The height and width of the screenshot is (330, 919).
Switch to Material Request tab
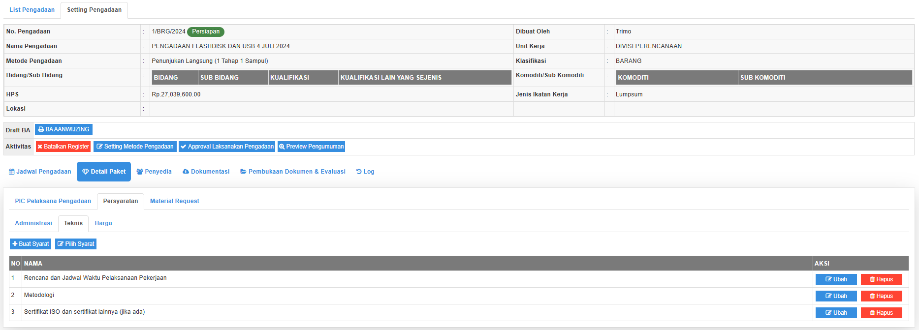(x=175, y=201)
